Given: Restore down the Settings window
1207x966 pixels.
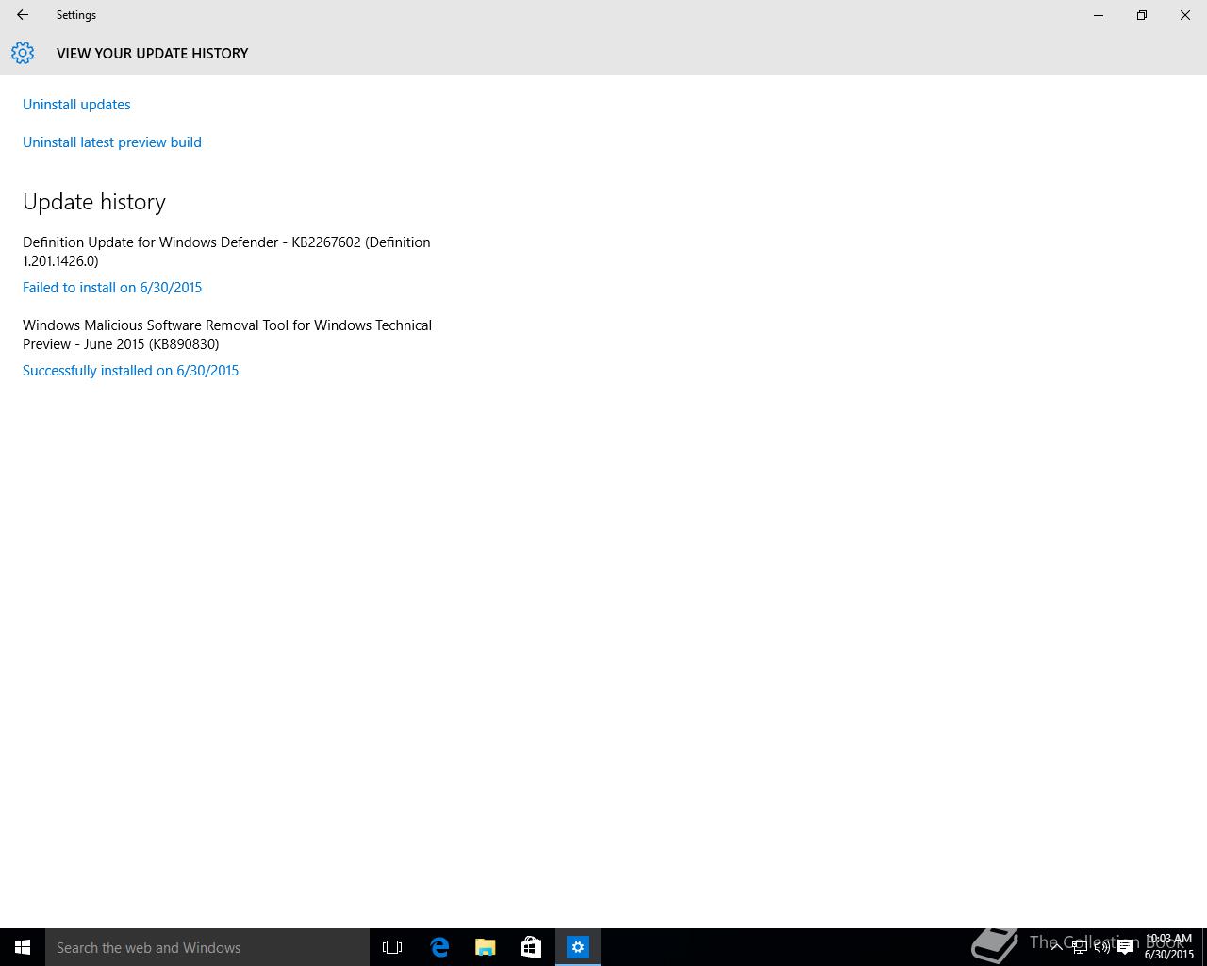Looking at the screenshot, I should point(1142,15).
